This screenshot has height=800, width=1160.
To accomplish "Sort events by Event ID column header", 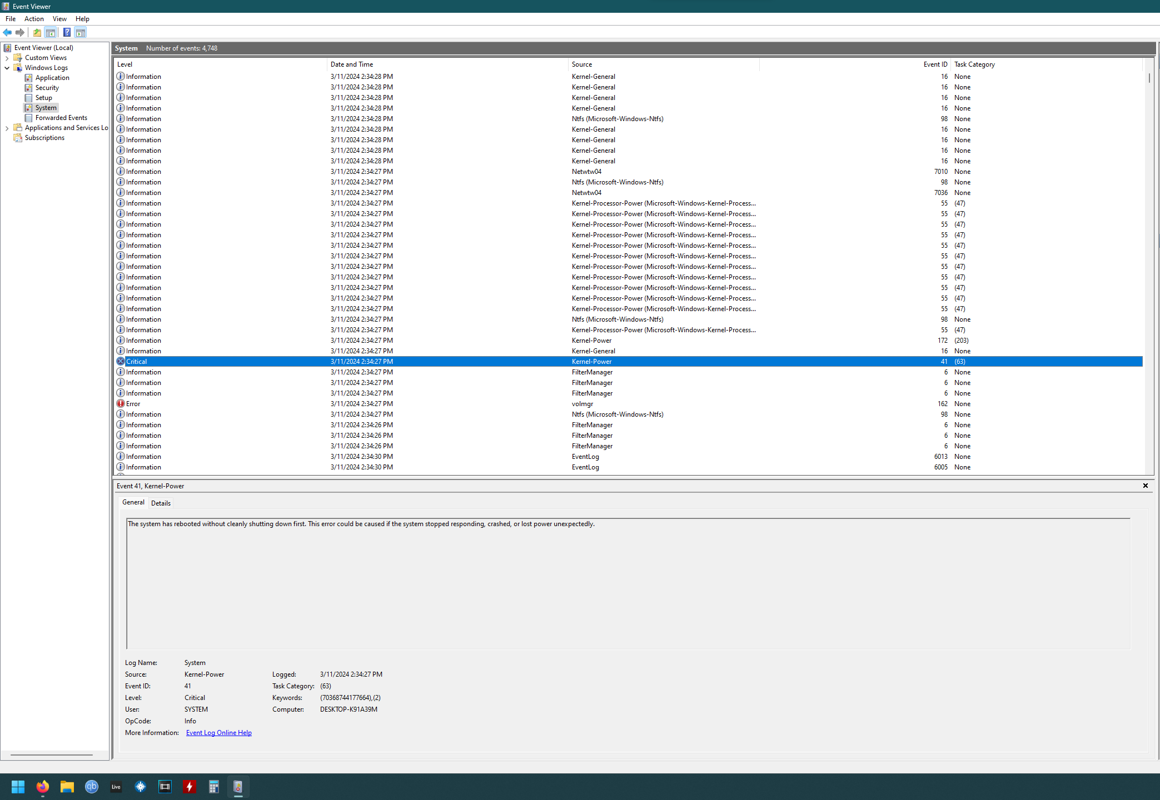I will pyautogui.click(x=935, y=64).
